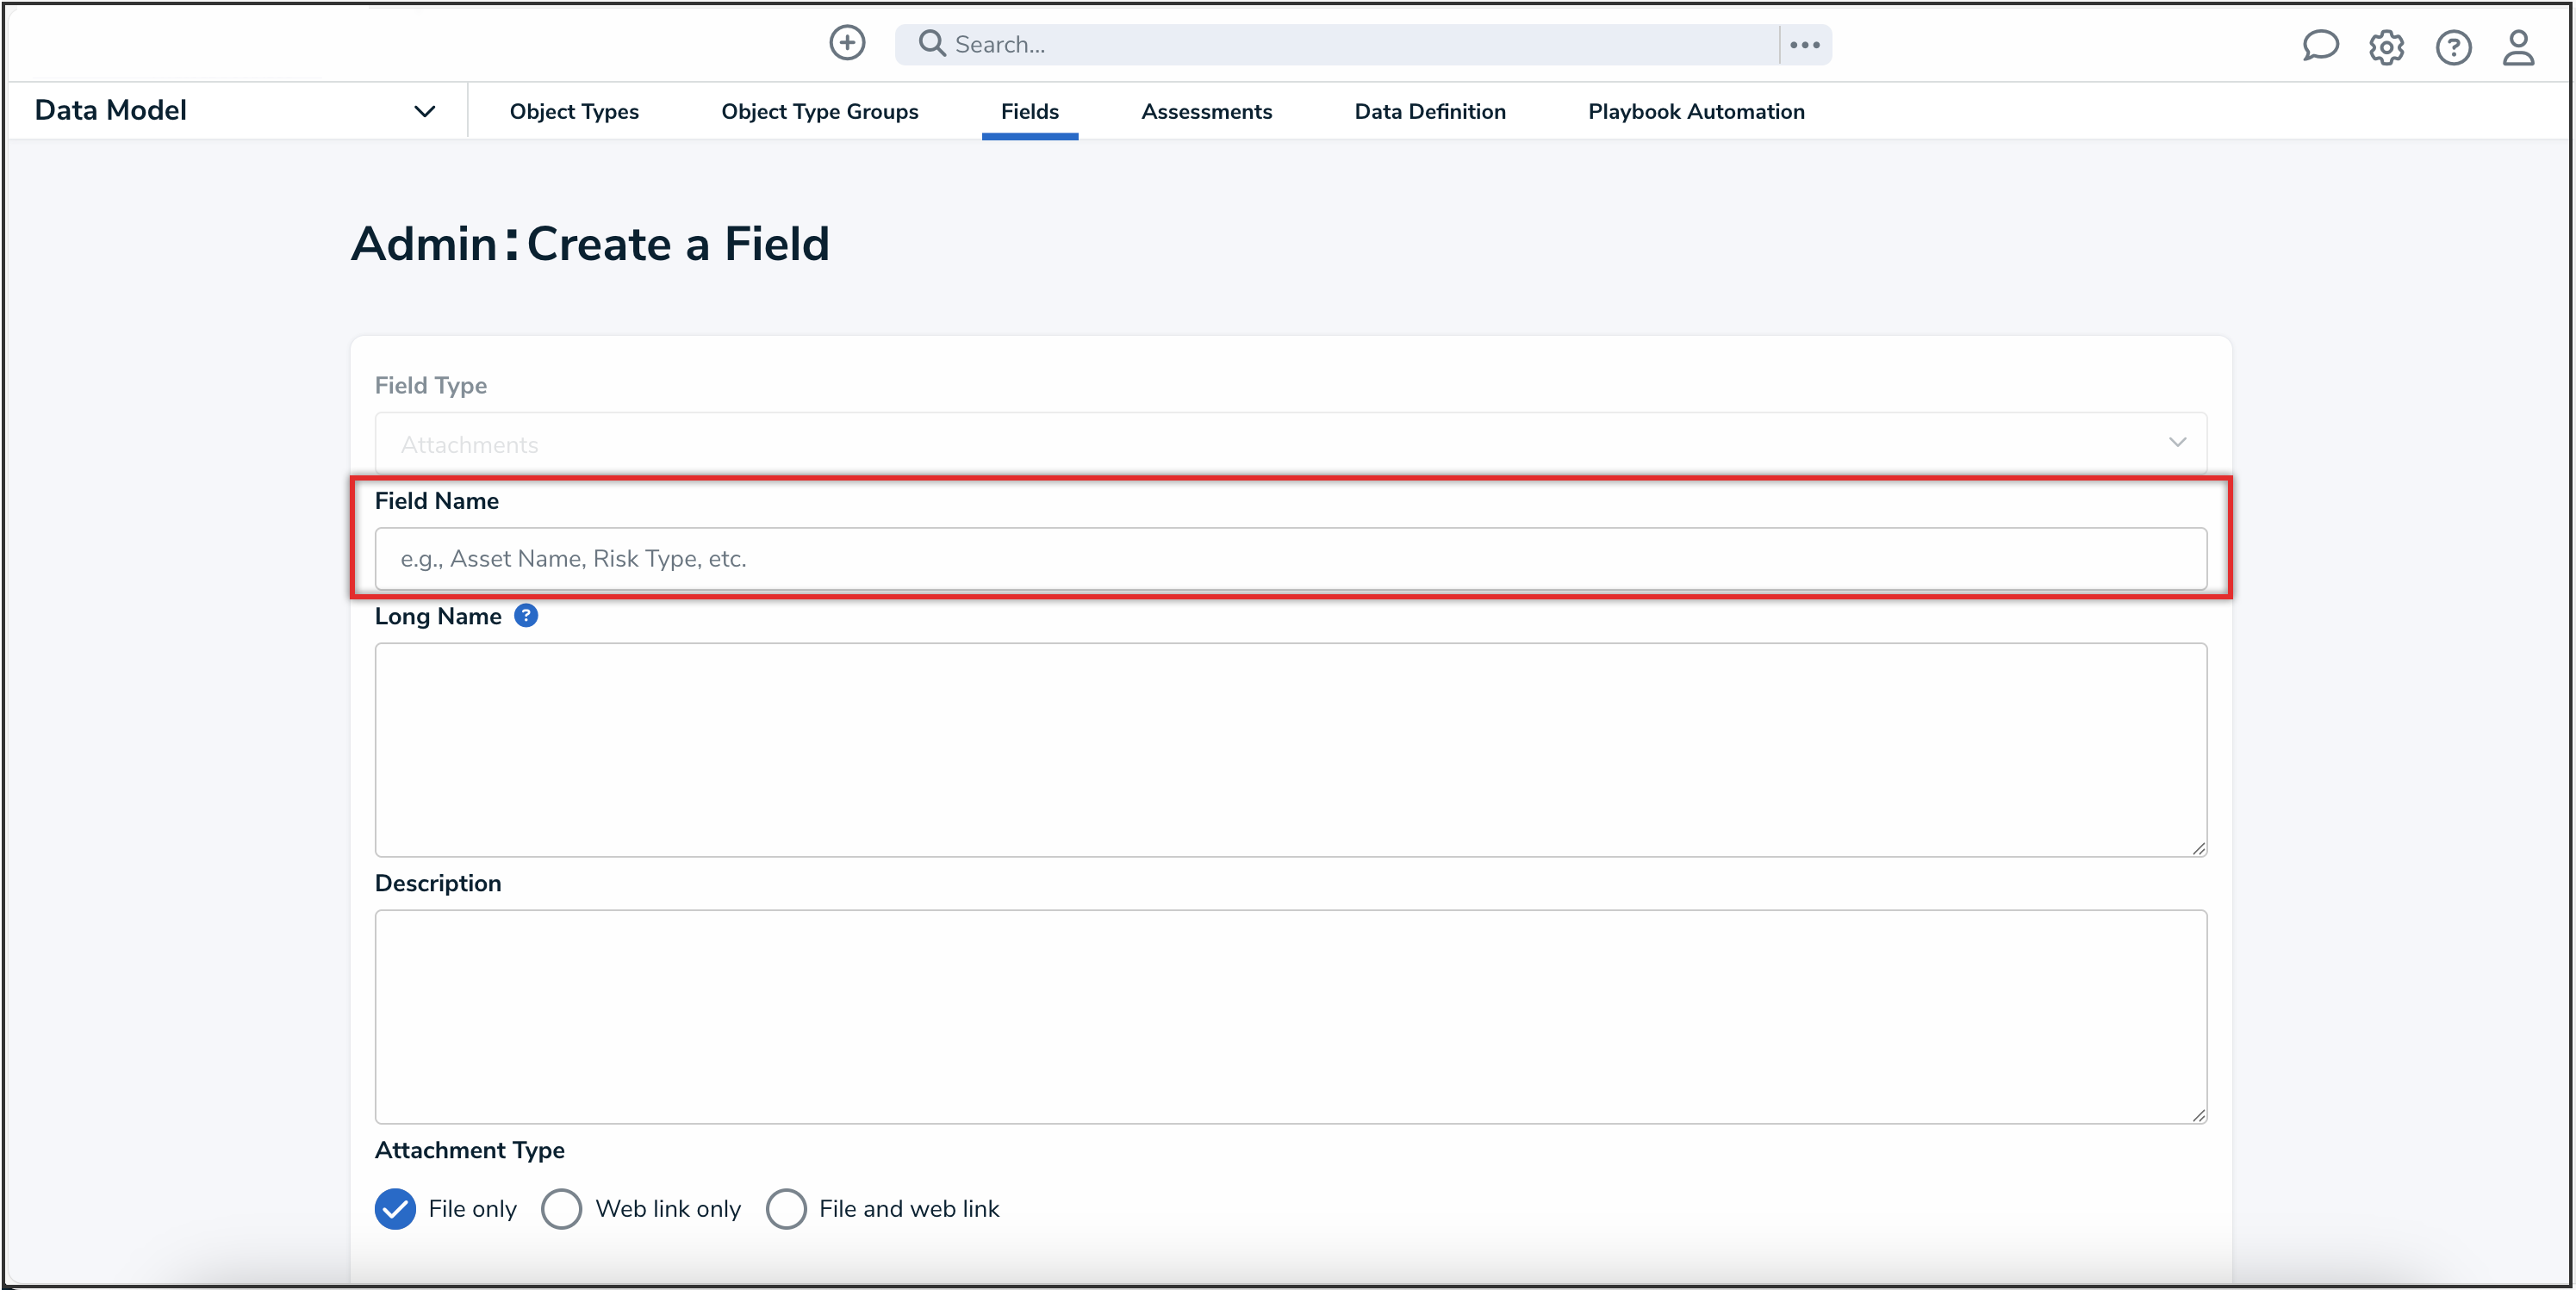Open the chat messages icon
The height and width of the screenshot is (1290, 2576).
point(2321,46)
